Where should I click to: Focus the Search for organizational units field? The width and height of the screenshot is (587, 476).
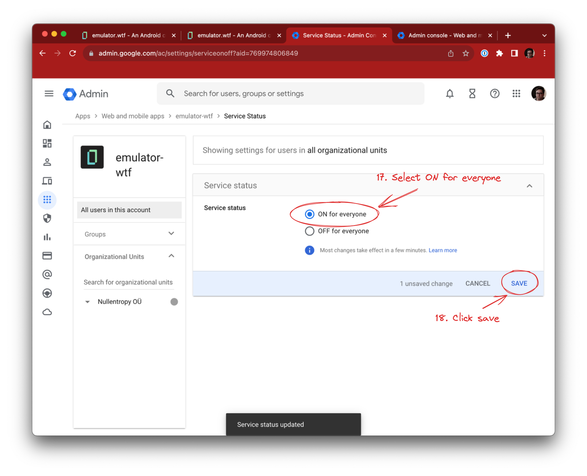coord(129,282)
